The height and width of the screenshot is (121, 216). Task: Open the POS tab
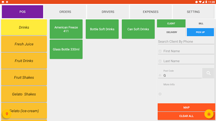23,12
